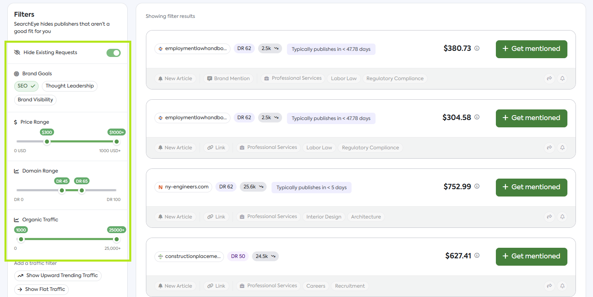Viewport: 593px width, 297px height.
Task: Apply the Show Flat Traffic filter
Action: click(41, 290)
